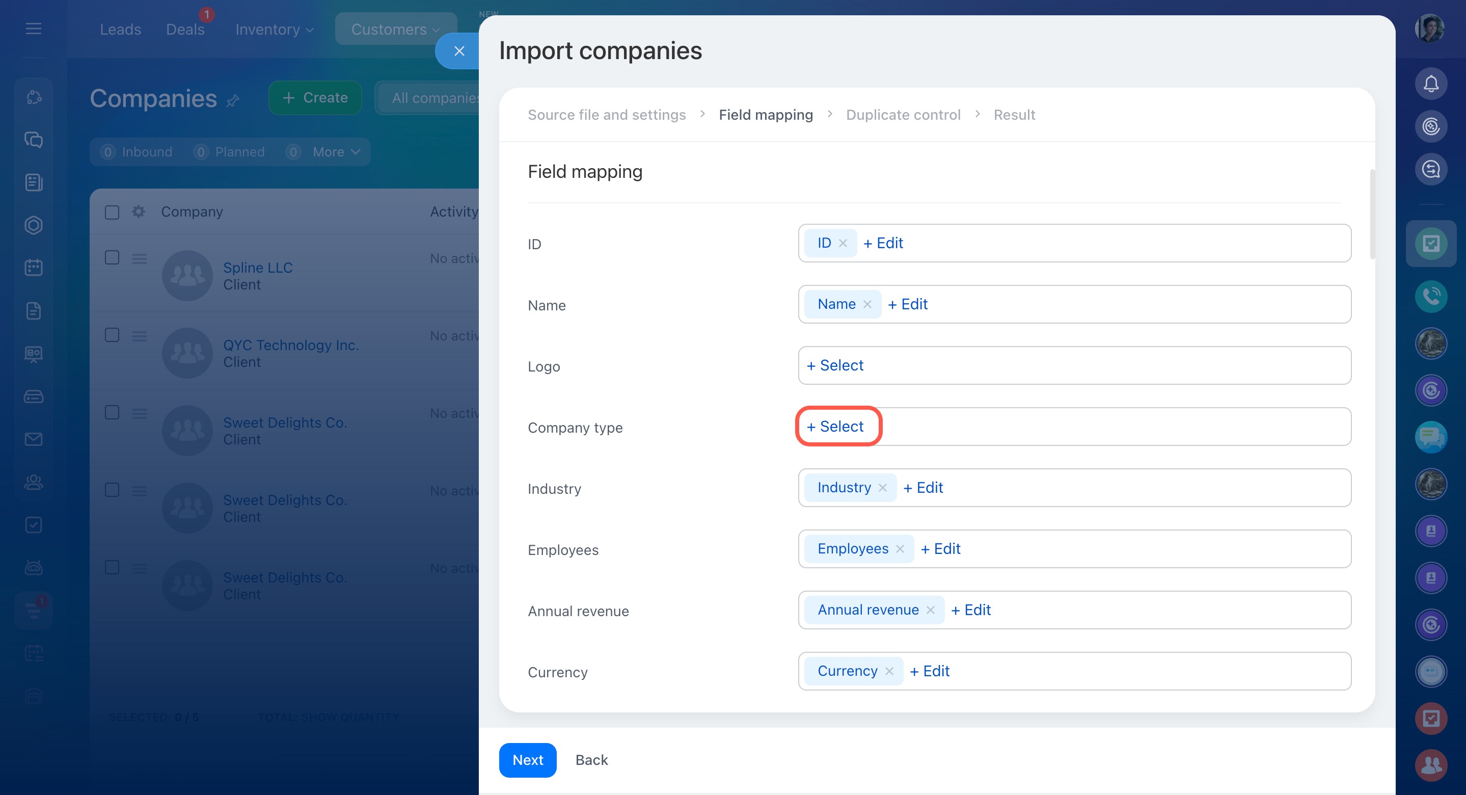Click the Logo field mapping box
Viewport: 1466px width, 795px height.
click(1073, 365)
